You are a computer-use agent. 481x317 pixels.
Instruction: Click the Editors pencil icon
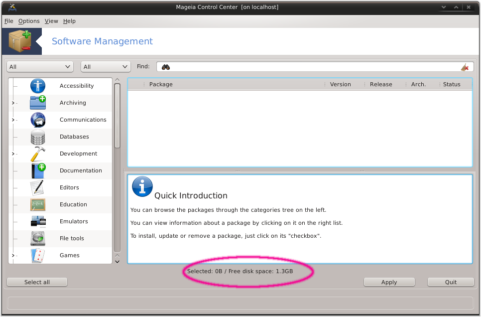[x=37, y=187]
